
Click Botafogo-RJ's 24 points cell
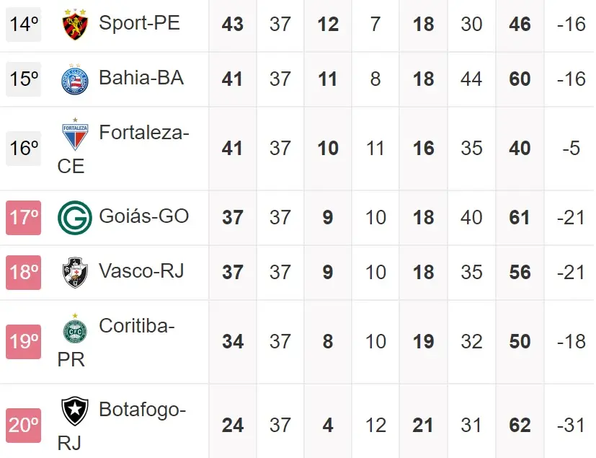point(233,425)
